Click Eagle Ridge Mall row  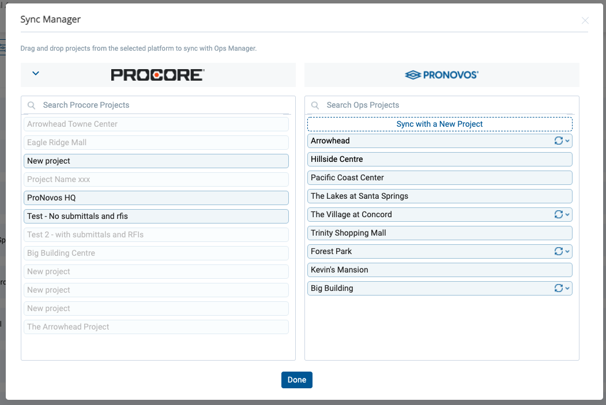tap(156, 142)
